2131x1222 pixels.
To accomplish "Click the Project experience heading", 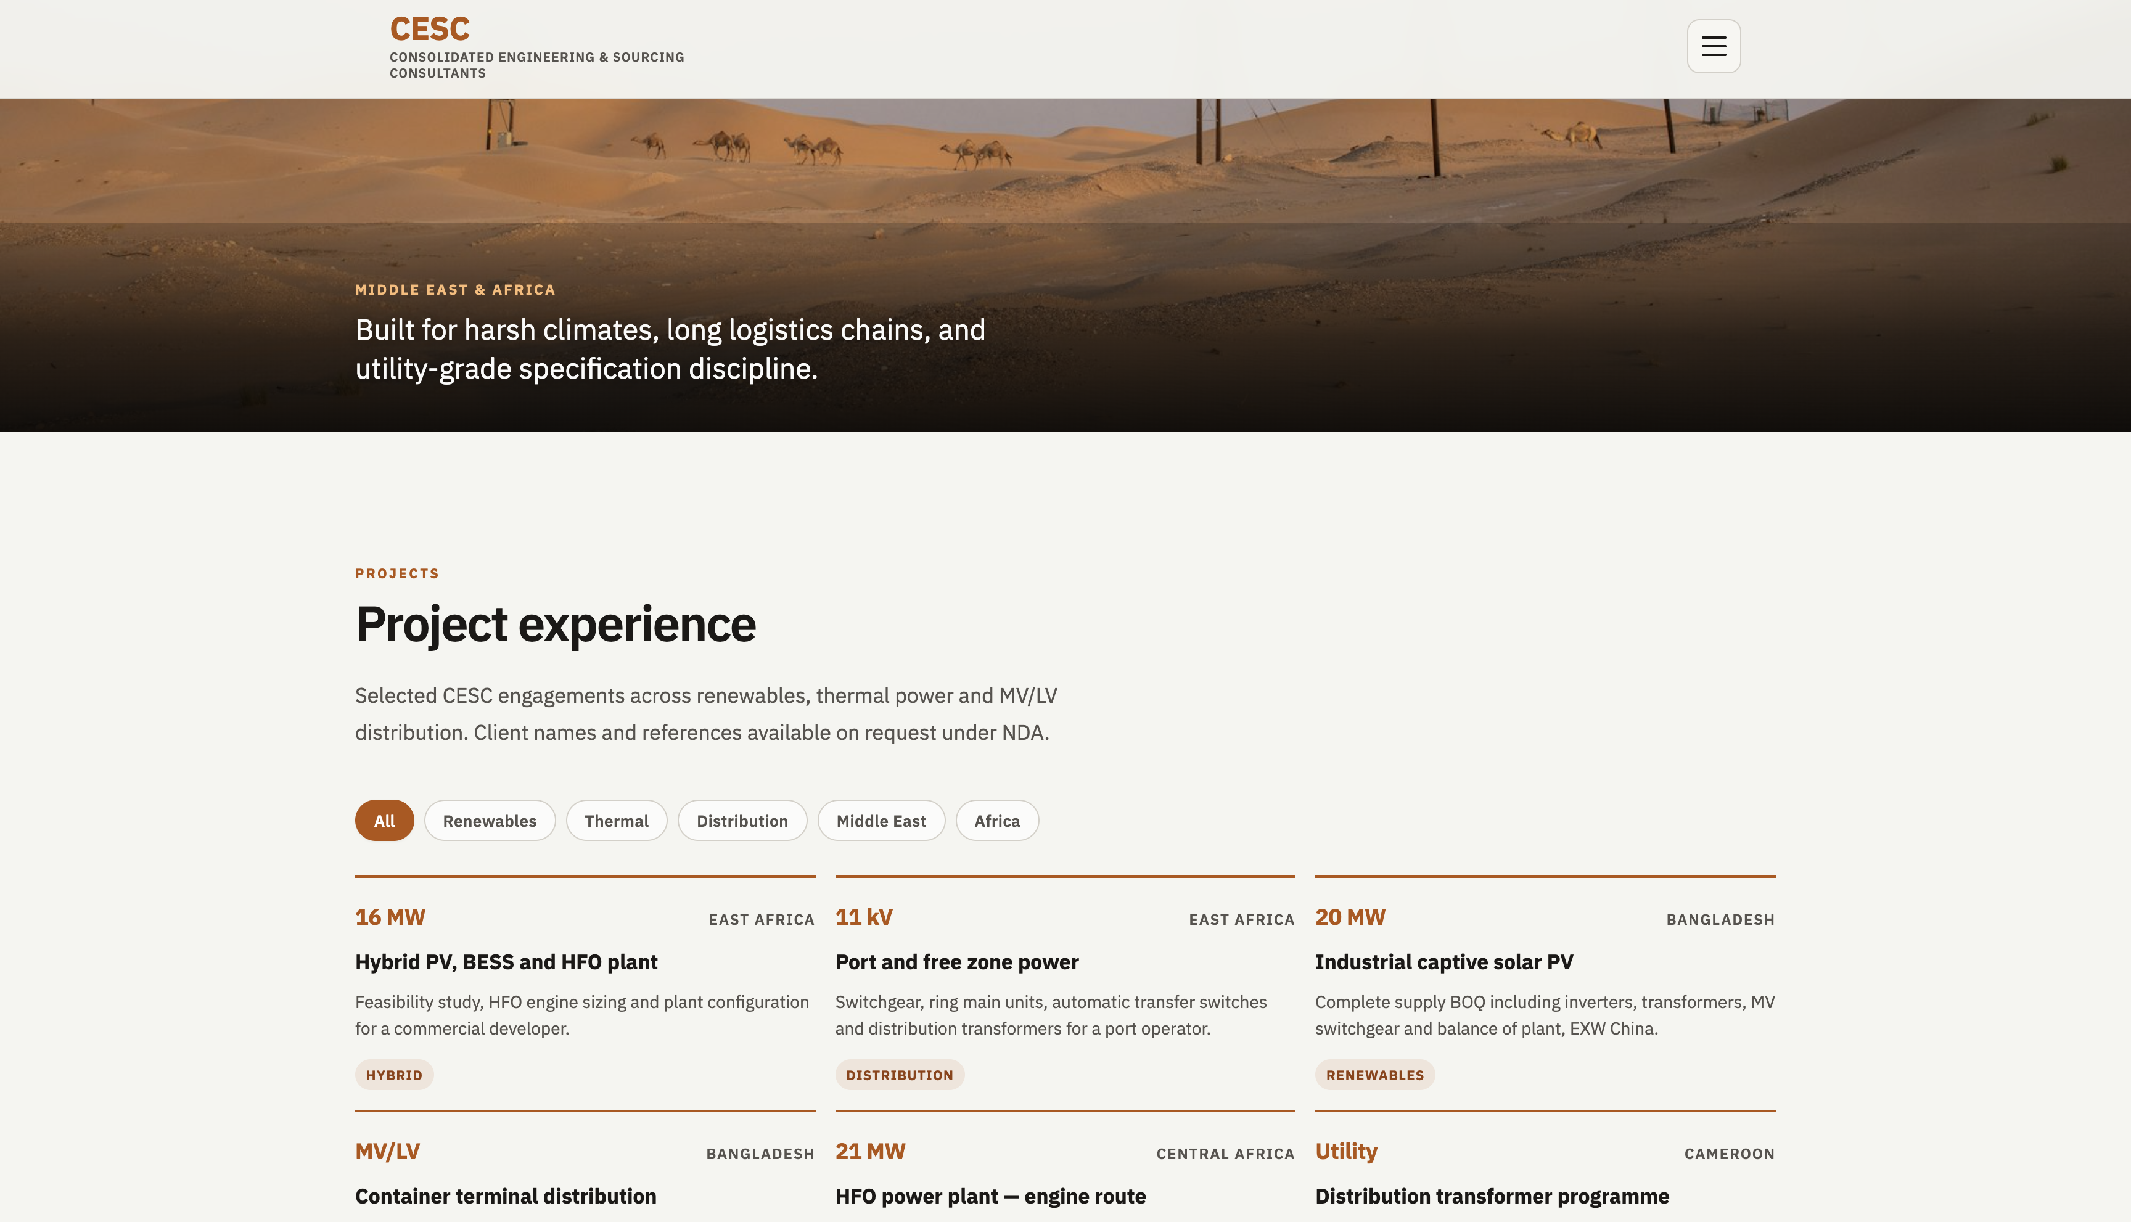I will click(555, 625).
